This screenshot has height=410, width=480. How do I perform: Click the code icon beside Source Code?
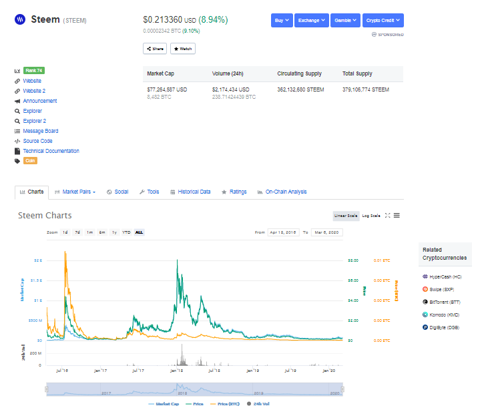(17, 141)
